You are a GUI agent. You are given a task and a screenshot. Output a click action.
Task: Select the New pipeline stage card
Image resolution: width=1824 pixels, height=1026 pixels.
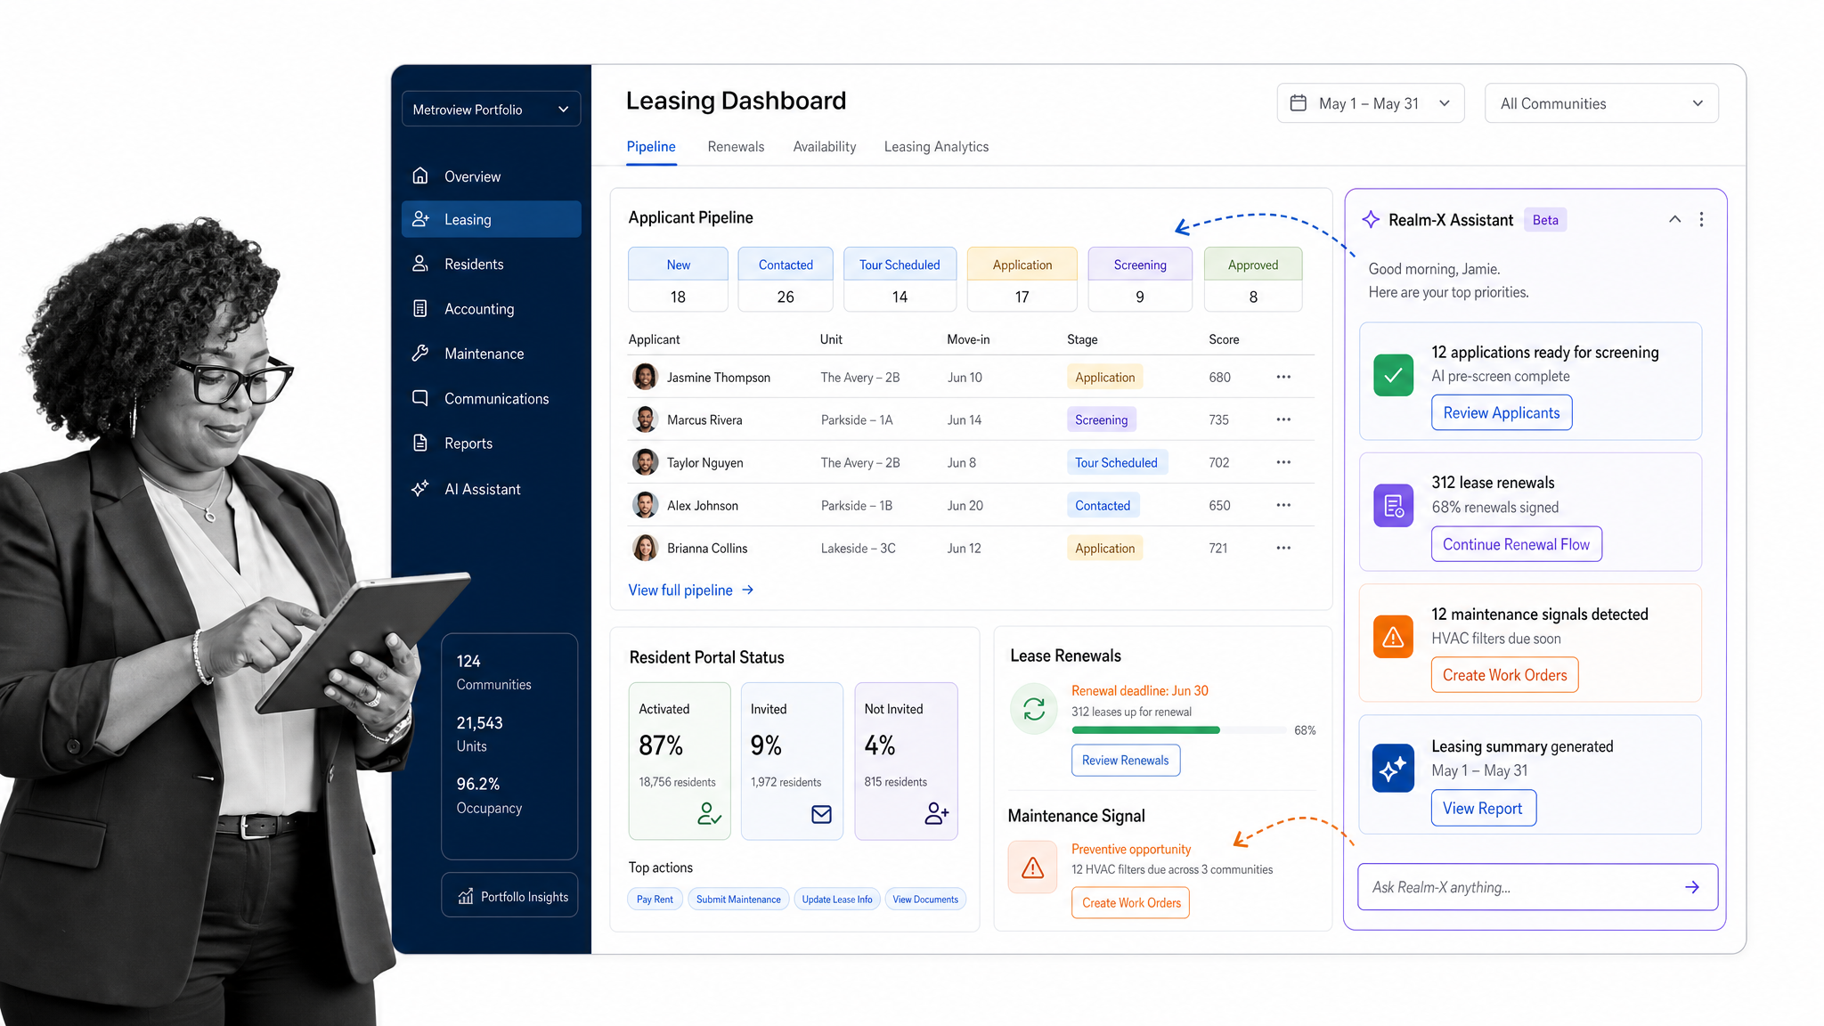pyautogui.click(x=678, y=279)
